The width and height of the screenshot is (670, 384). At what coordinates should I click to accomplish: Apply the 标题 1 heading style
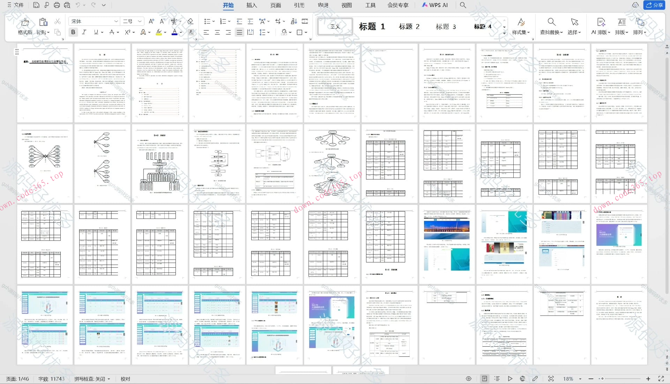(372, 27)
